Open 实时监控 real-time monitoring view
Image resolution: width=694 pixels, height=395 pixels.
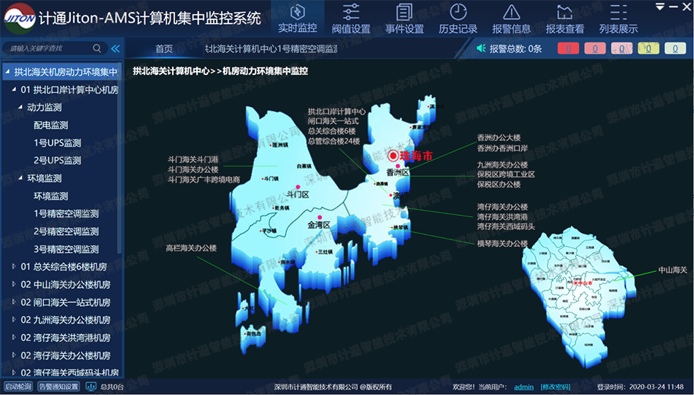(x=297, y=18)
